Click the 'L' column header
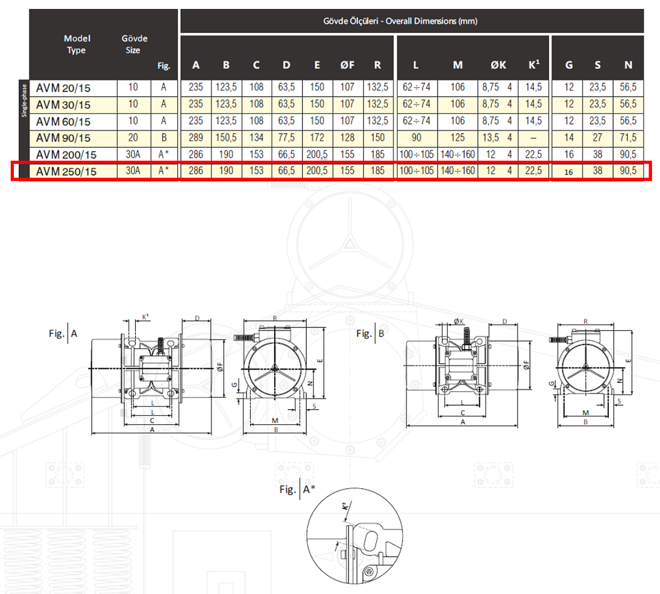 click(x=416, y=65)
